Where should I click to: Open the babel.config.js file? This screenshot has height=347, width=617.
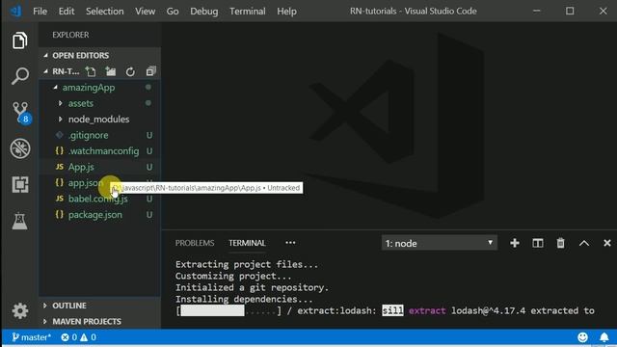pyautogui.click(x=99, y=199)
